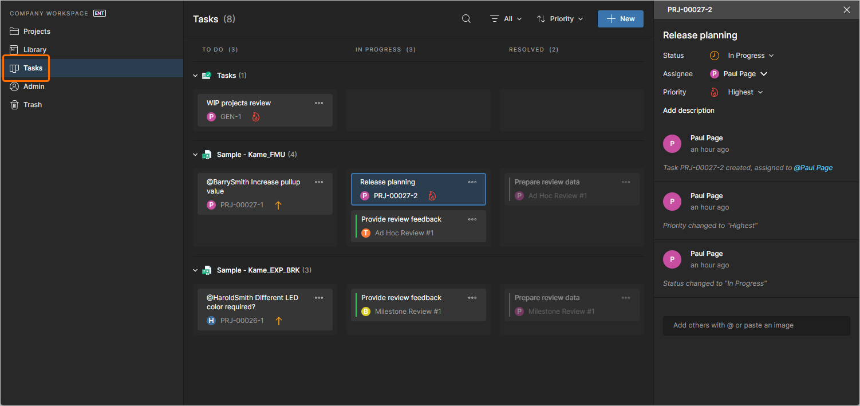Open the Admin section

(x=33, y=86)
